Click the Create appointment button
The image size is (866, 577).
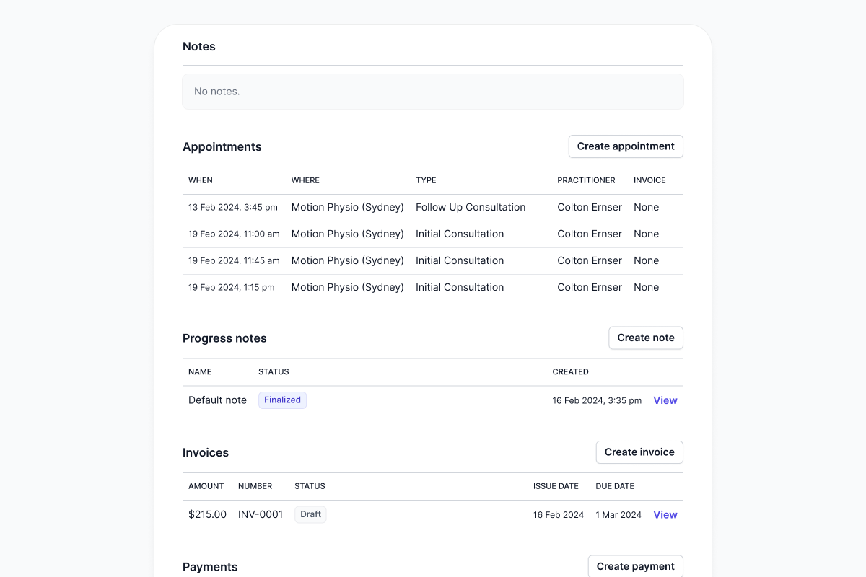tap(625, 146)
